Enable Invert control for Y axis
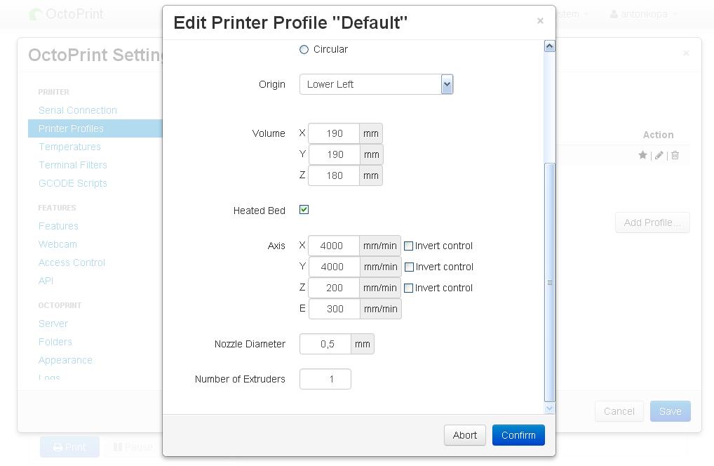Image resolution: width=714 pixels, height=466 pixels. 409,267
